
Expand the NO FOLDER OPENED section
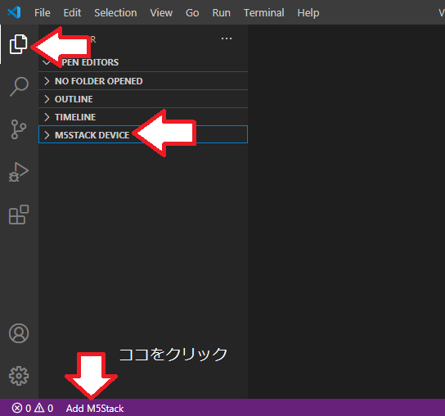[143, 81]
